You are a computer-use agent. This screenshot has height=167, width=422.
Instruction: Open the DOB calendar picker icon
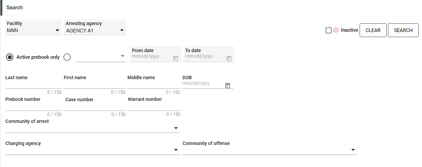228,86
